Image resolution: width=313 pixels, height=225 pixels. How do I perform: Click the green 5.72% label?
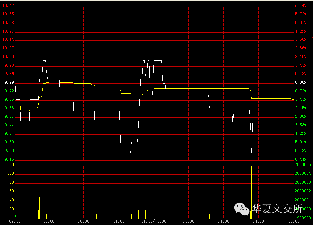coord(301,151)
